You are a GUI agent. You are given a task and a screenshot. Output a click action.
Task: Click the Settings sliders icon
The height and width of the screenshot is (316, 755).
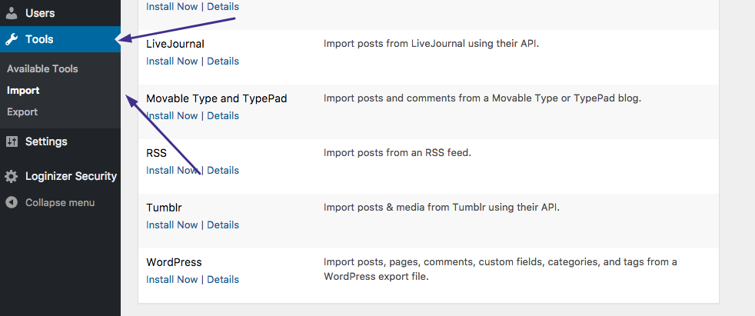[x=12, y=141]
